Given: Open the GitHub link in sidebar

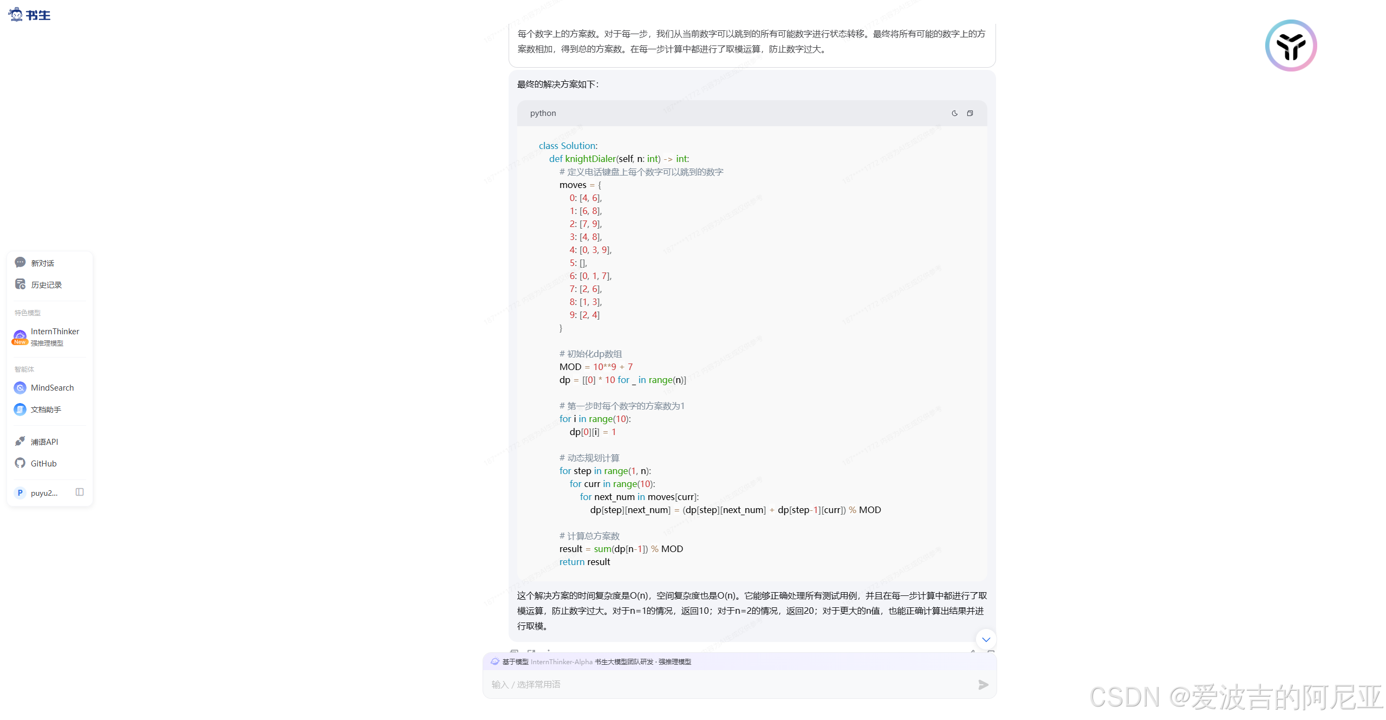Looking at the screenshot, I should point(43,464).
